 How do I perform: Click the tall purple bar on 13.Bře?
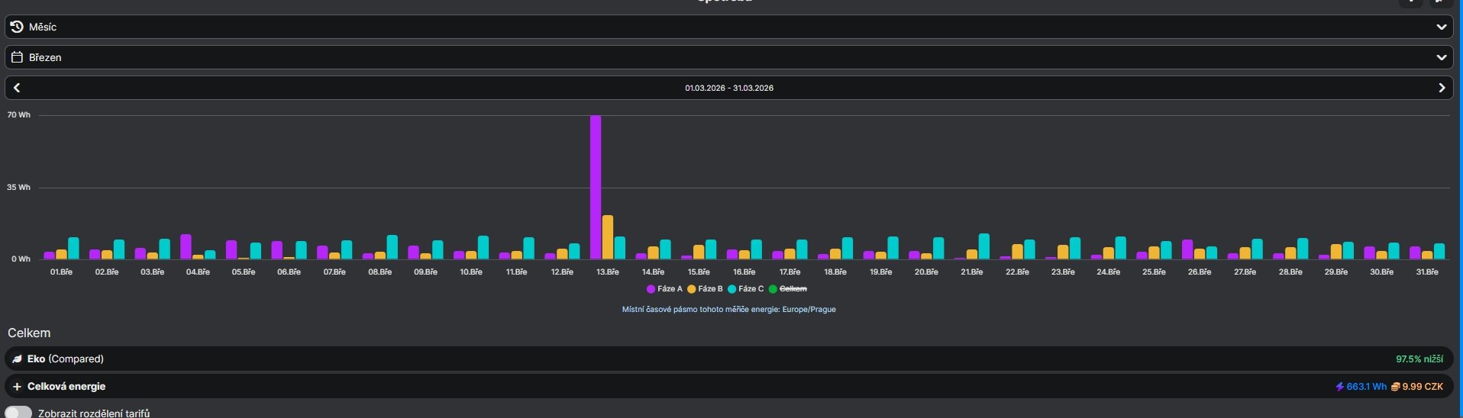596,187
